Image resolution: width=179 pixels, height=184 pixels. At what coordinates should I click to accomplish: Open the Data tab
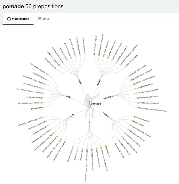click(44, 19)
